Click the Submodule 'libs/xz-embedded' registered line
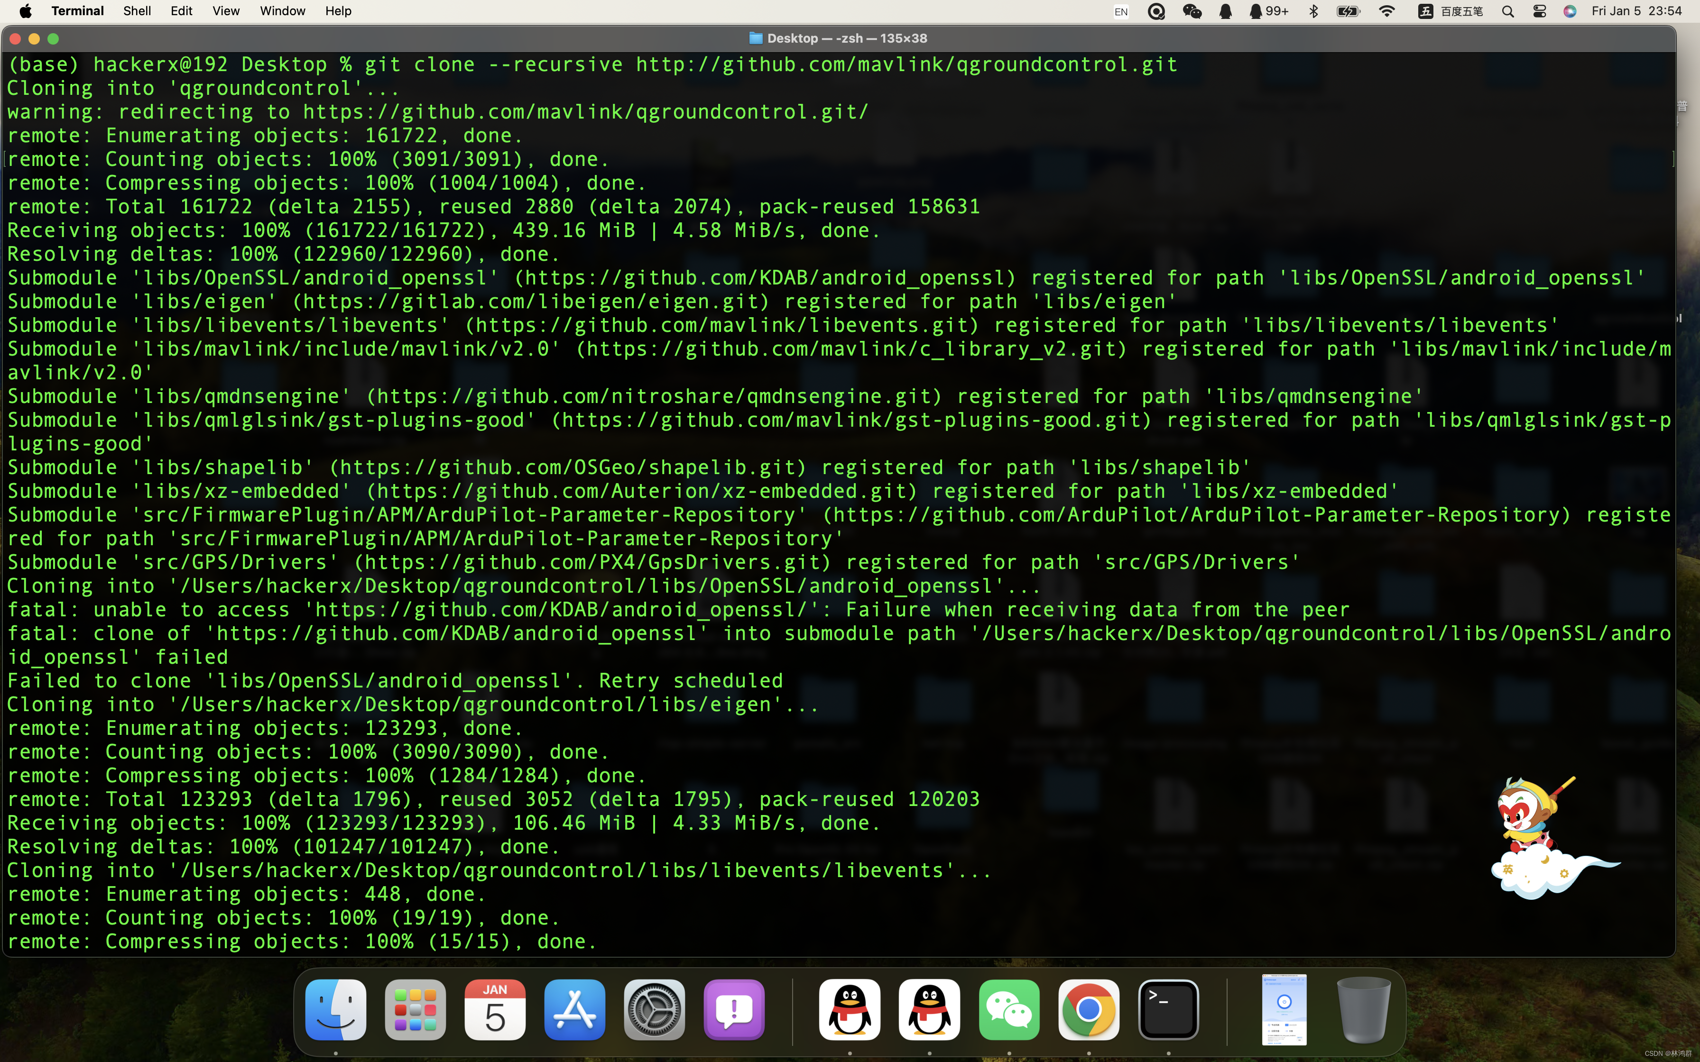Viewport: 1700px width, 1062px height. pos(703,491)
